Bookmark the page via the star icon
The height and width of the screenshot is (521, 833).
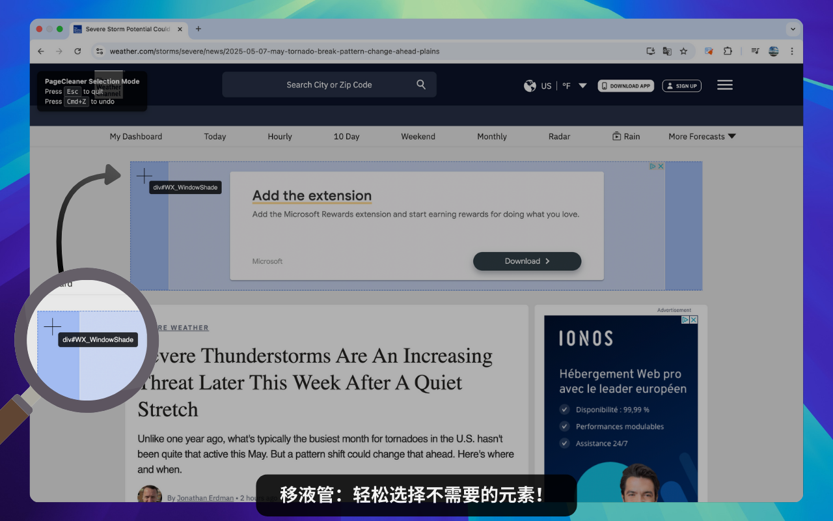point(684,51)
